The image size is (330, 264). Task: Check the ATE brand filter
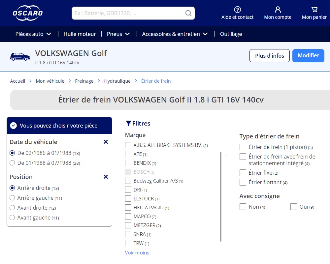pyautogui.click(x=128, y=154)
